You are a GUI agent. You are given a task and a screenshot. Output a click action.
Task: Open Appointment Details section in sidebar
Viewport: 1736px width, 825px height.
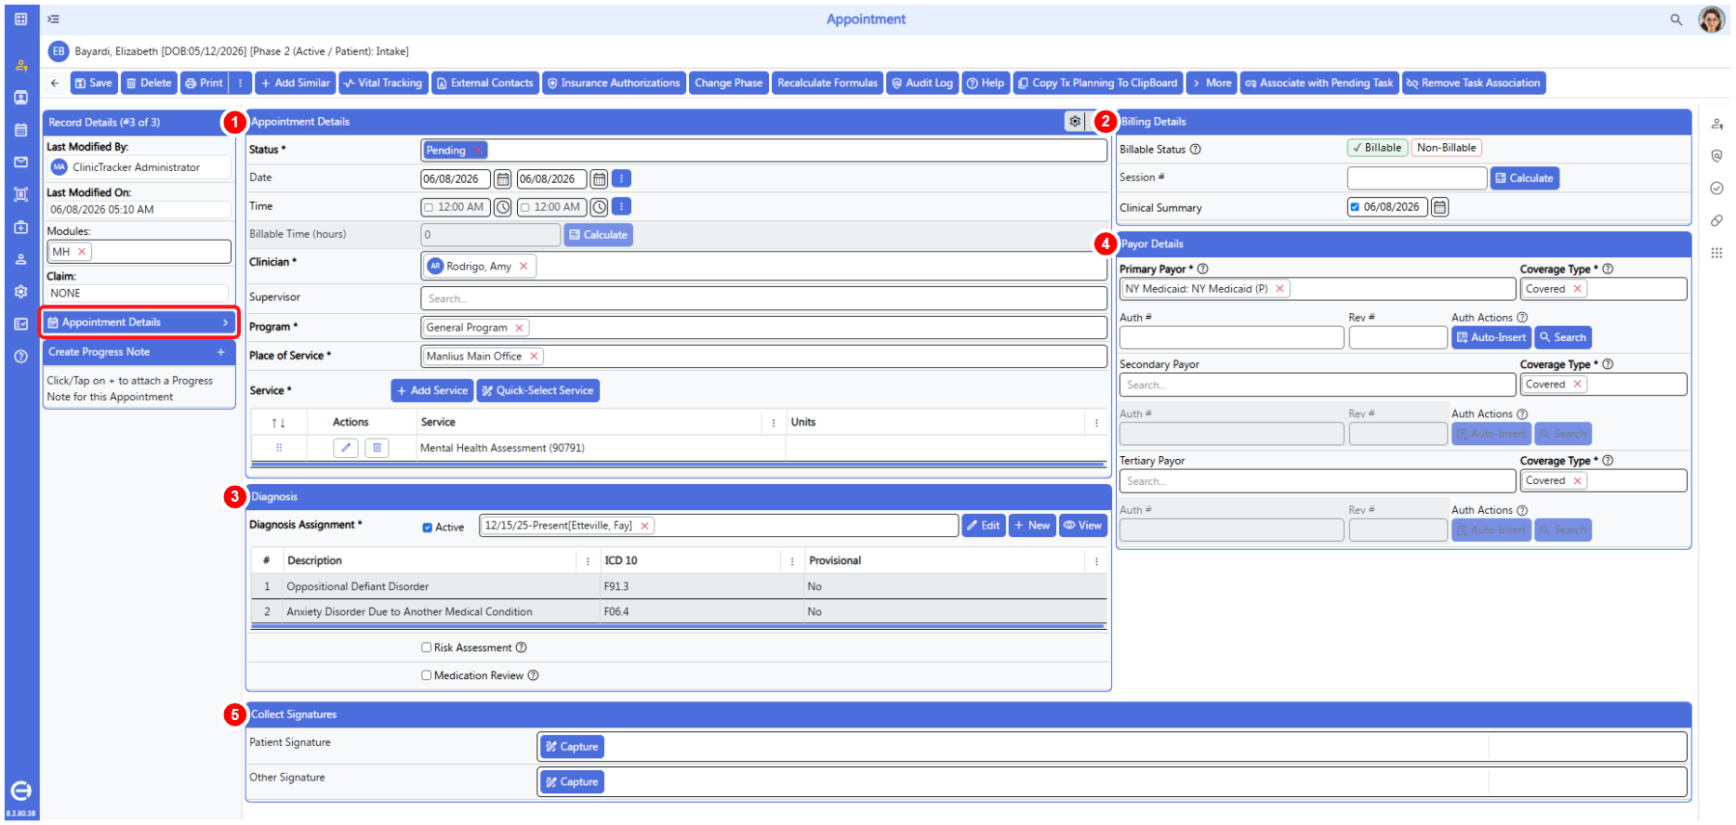[x=139, y=322]
